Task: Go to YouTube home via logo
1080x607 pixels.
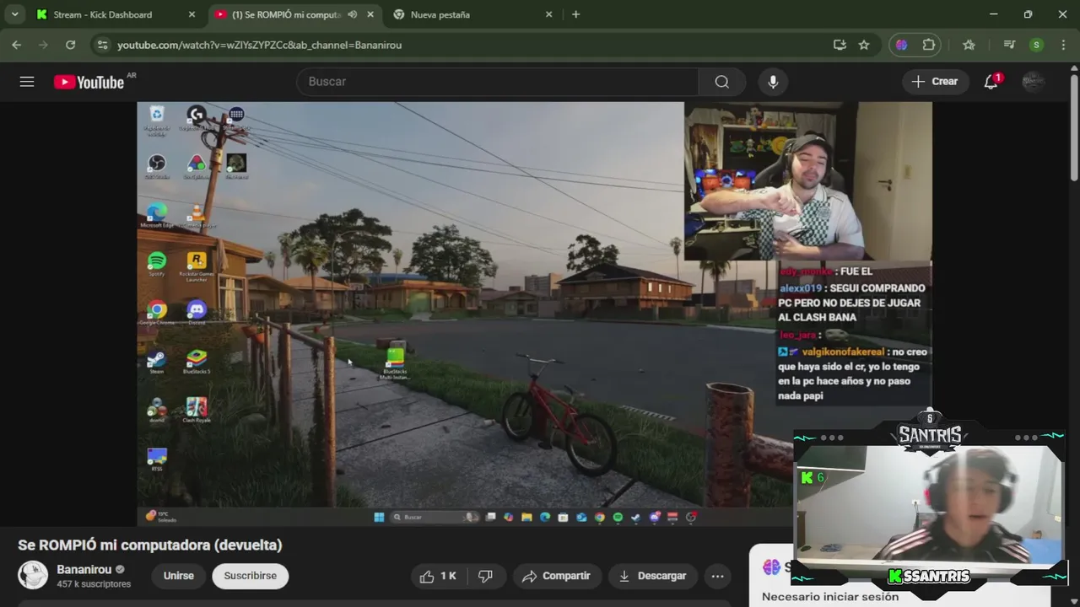Action: coord(89,82)
